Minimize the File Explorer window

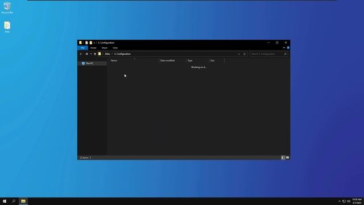click(268, 43)
